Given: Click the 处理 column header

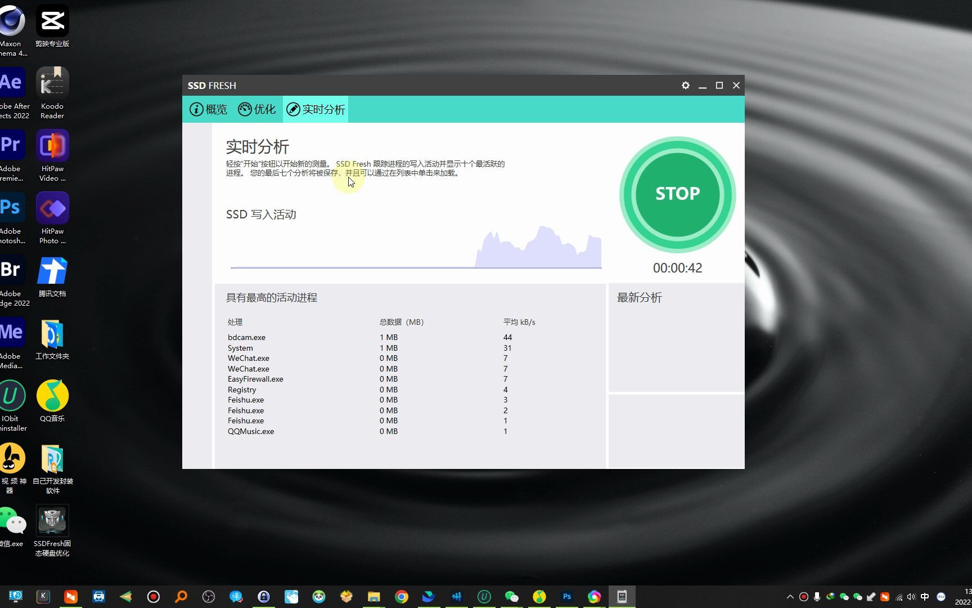Looking at the screenshot, I should click(235, 322).
